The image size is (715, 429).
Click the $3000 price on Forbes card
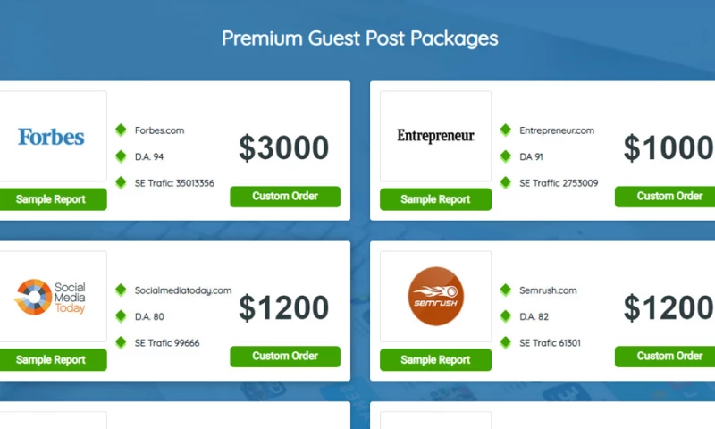283,148
